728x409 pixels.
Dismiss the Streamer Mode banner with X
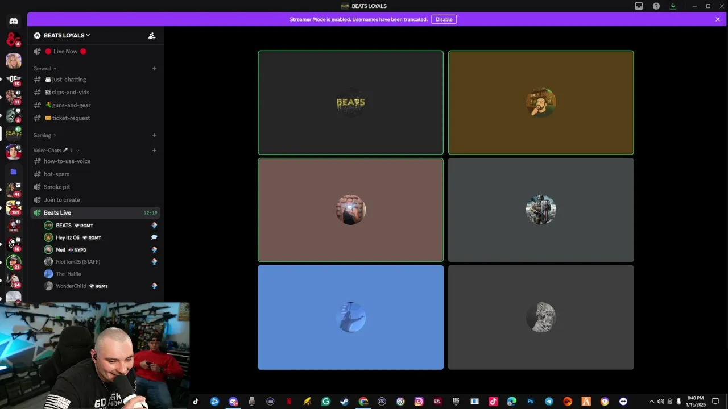pyautogui.click(x=718, y=19)
